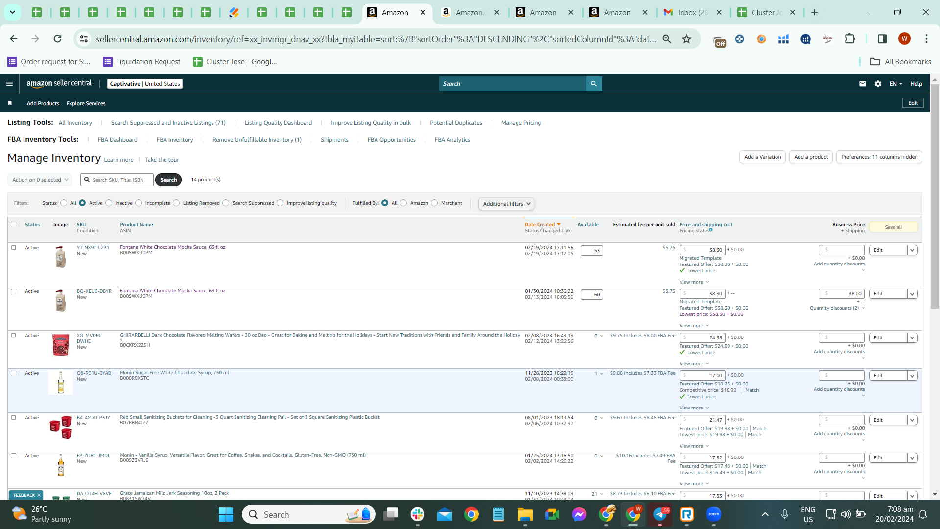The height and width of the screenshot is (529, 940).
Task: Open the tab search dropdown arrow
Action: tap(12, 12)
